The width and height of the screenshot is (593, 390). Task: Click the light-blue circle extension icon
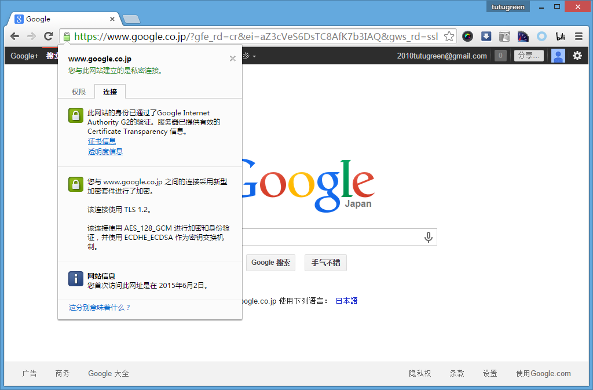(541, 37)
